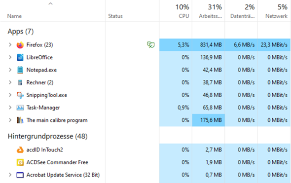291x183 pixels.
Task: Expand The main calibre program row
Action: (x=10, y=120)
